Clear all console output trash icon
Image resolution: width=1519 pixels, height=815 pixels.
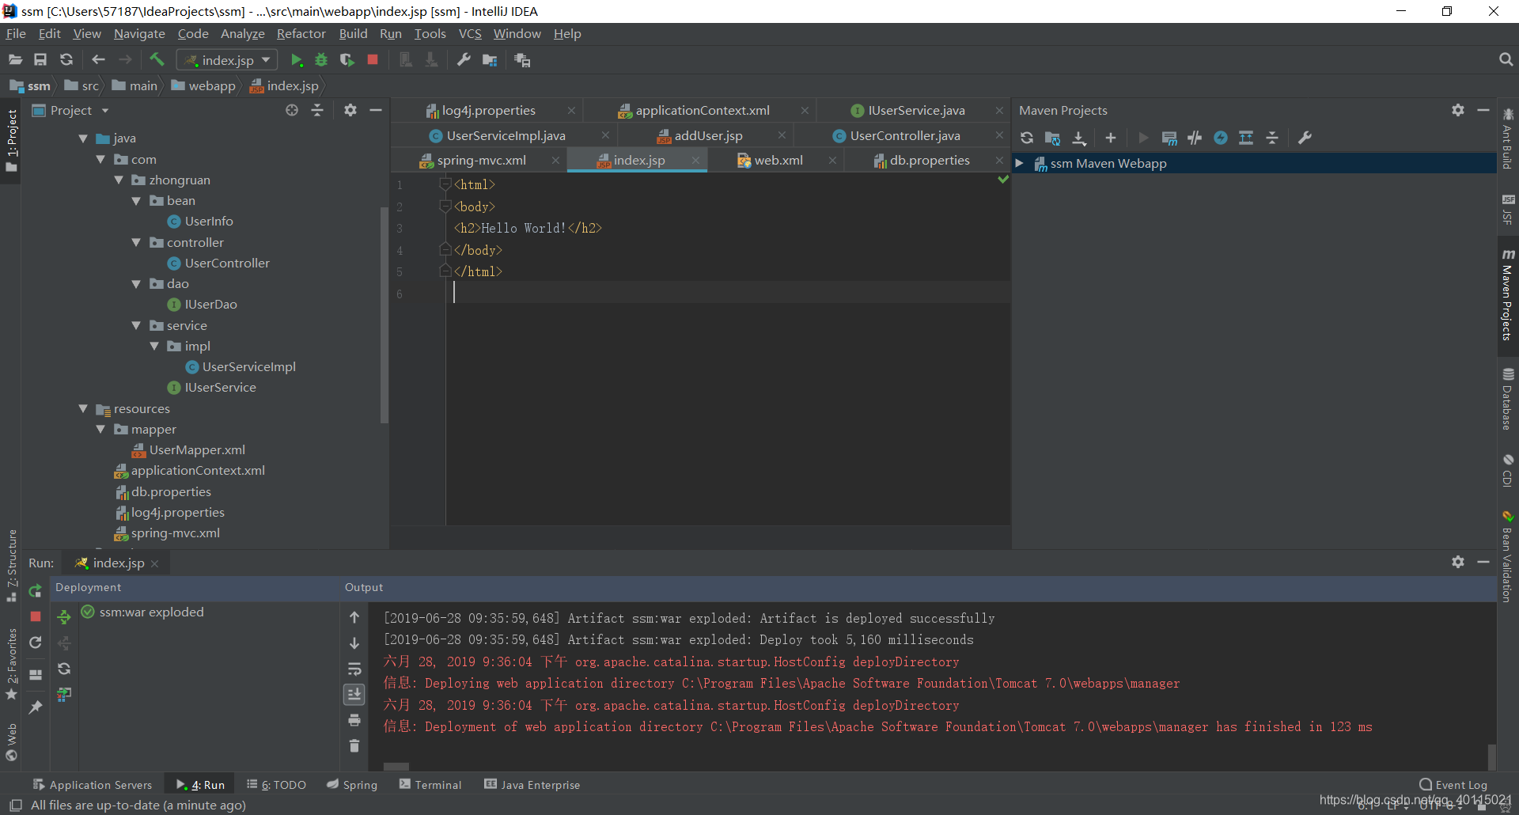click(354, 746)
